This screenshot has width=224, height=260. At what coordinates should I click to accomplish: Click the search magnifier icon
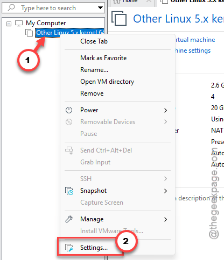pyautogui.click(x=11, y=8)
